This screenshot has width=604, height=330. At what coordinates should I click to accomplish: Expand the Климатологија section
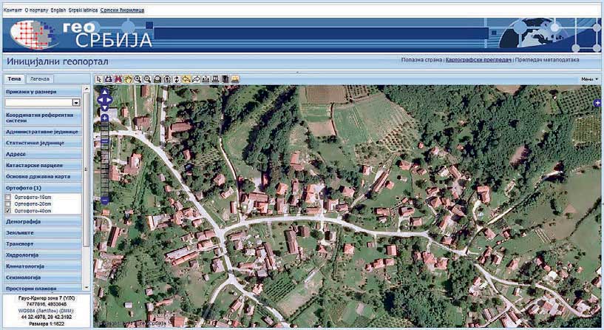pyautogui.click(x=43, y=266)
